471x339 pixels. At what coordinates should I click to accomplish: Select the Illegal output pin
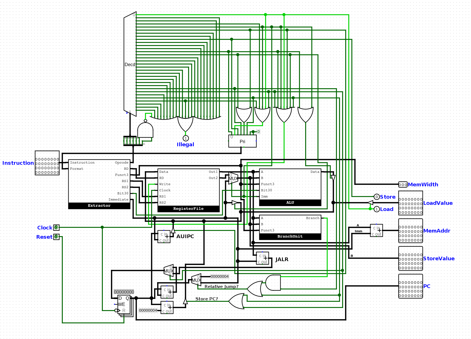(x=185, y=138)
